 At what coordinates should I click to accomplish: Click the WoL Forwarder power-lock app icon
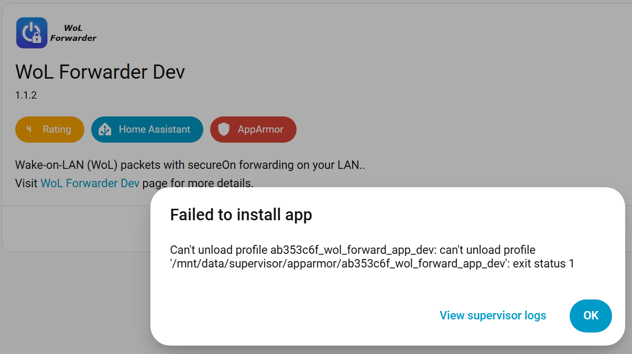pyautogui.click(x=32, y=33)
